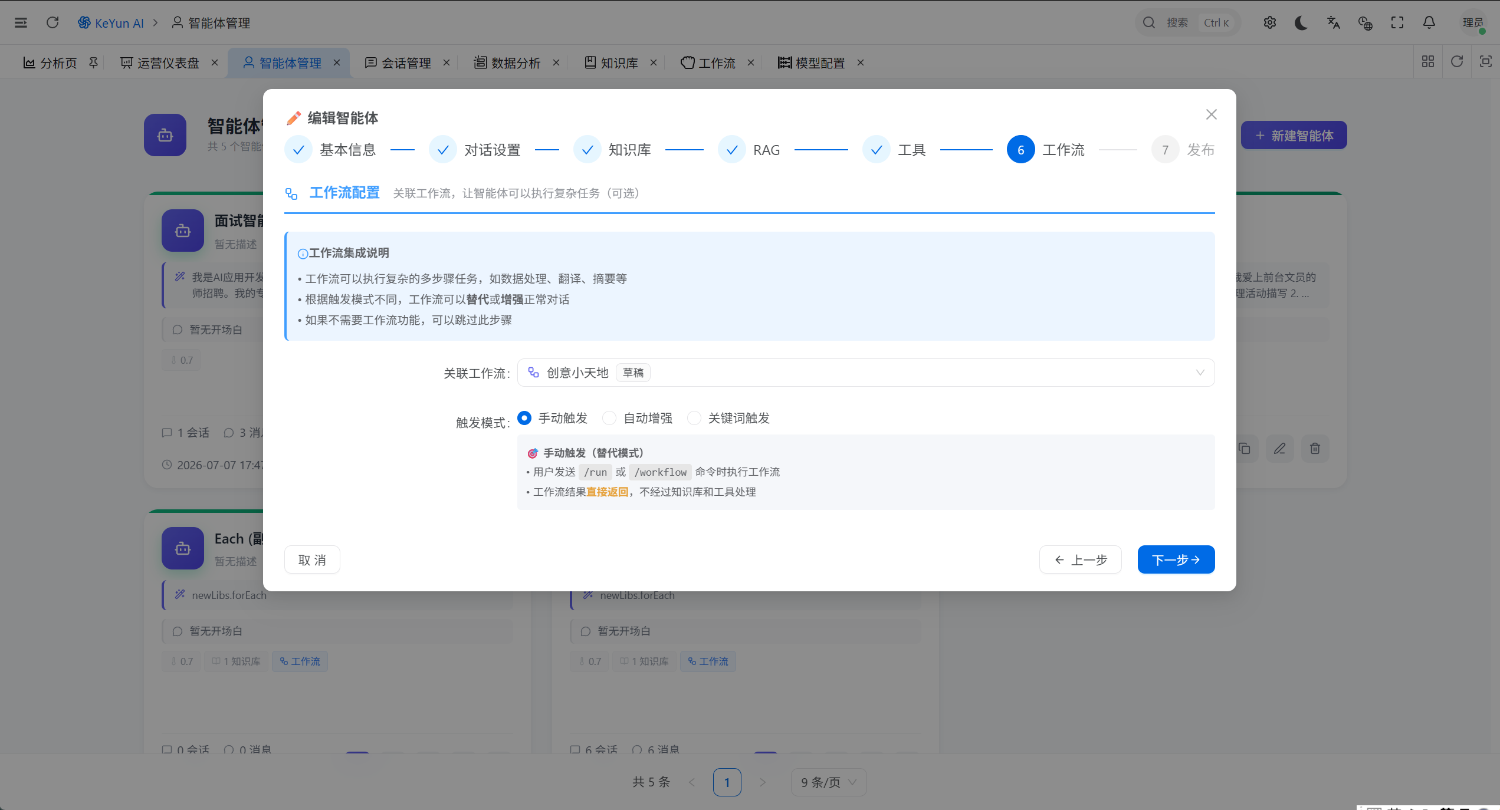Screen dimensions: 1500x810
Task: Open the tab grid overview icon
Action: (x=1428, y=62)
